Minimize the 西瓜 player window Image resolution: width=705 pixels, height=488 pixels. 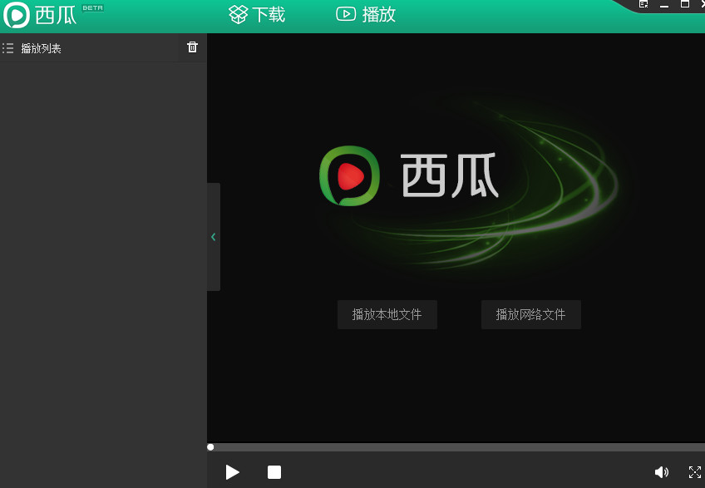pyautogui.click(x=664, y=5)
